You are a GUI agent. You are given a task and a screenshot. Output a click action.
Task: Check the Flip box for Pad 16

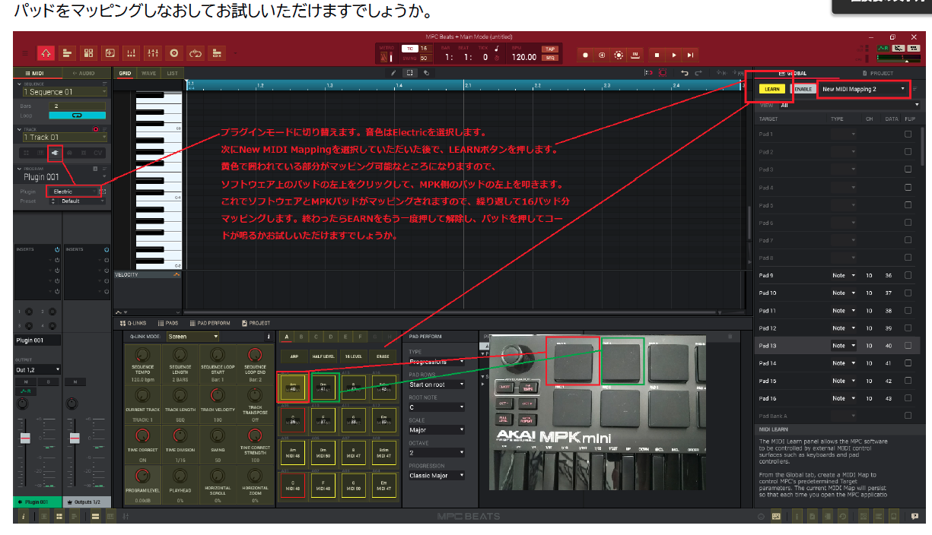click(x=908, y=398)
